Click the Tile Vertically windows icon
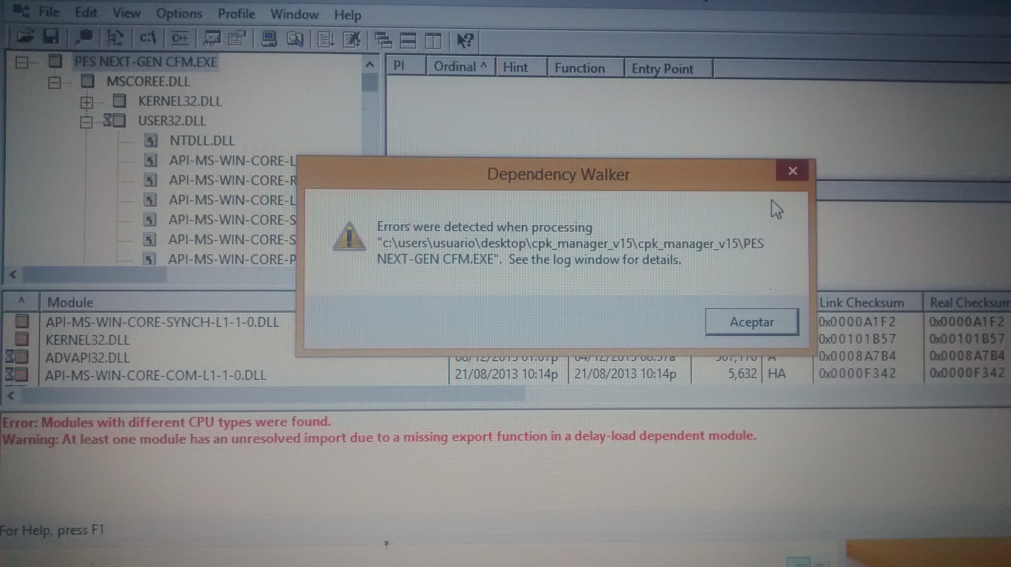This screenshot has height=567, width=1011. click(x=433, y=40)
